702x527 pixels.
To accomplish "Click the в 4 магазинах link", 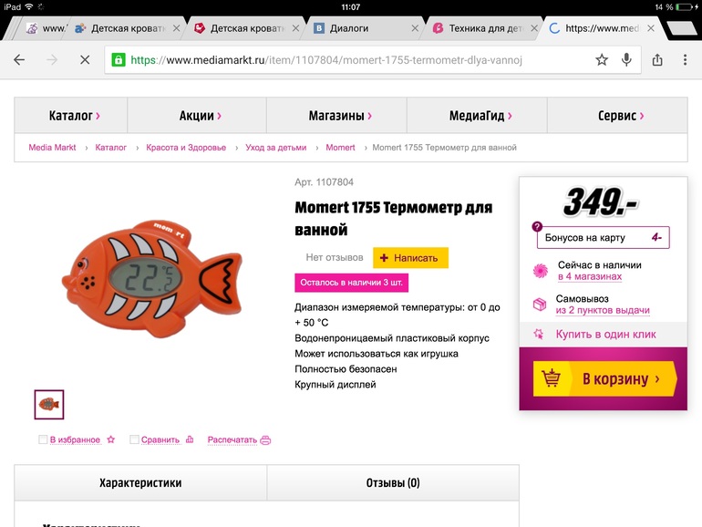I will coord(590,276).
